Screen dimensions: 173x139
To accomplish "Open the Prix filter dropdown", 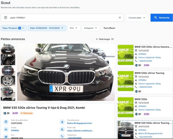I will tap(74, 28).
